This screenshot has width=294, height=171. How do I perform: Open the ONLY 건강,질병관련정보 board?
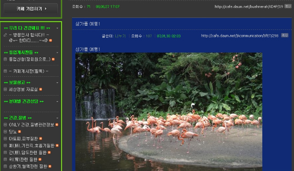click(32, 125)
